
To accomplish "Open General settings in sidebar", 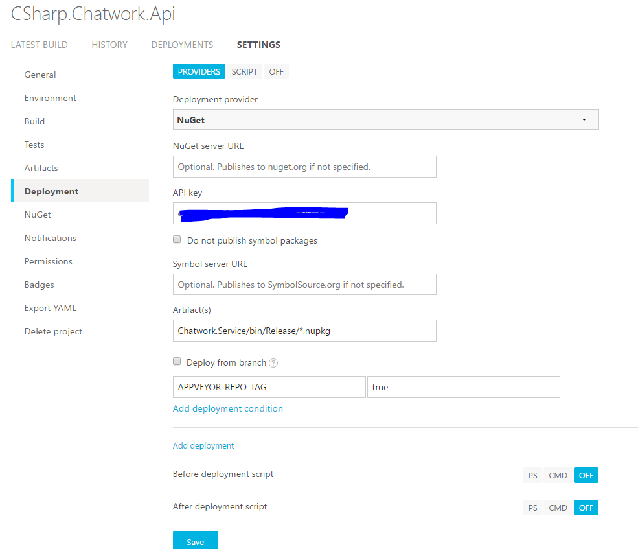I will (40, 75).
